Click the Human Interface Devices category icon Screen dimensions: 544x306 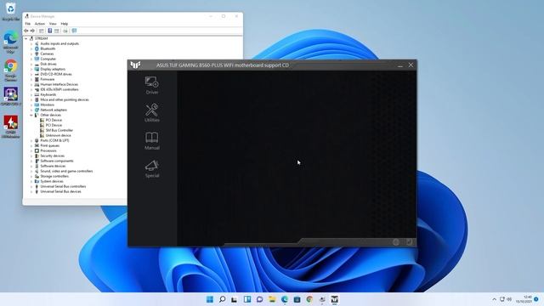click(37, 84)
